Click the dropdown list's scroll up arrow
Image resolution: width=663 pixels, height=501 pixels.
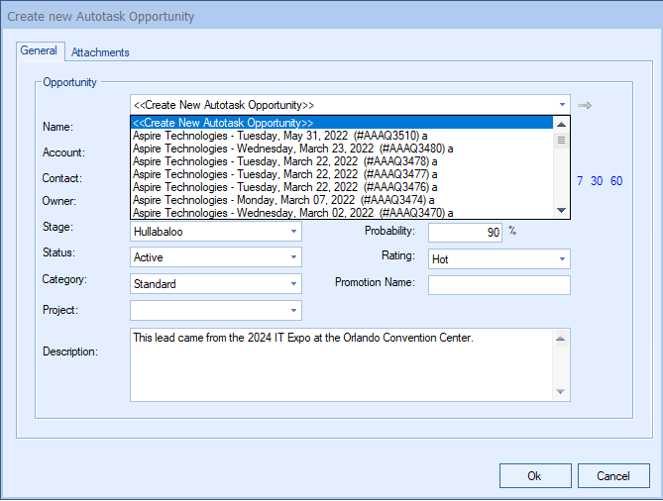click(562, 124)
